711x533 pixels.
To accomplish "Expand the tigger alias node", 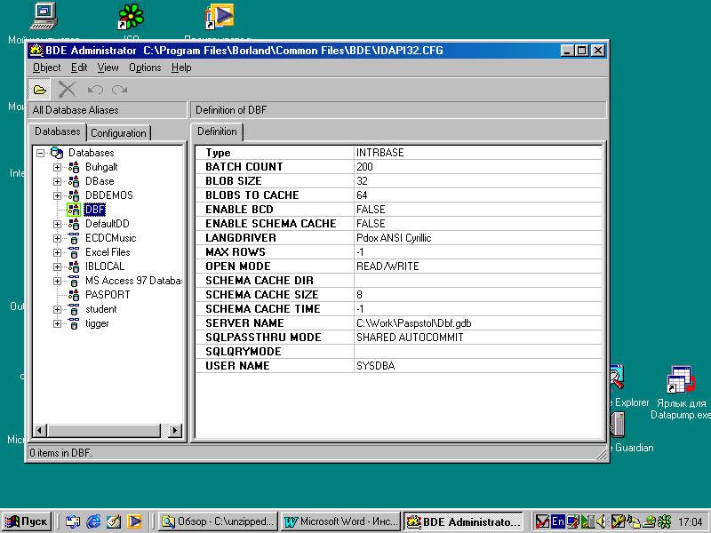I will [57, 323].
